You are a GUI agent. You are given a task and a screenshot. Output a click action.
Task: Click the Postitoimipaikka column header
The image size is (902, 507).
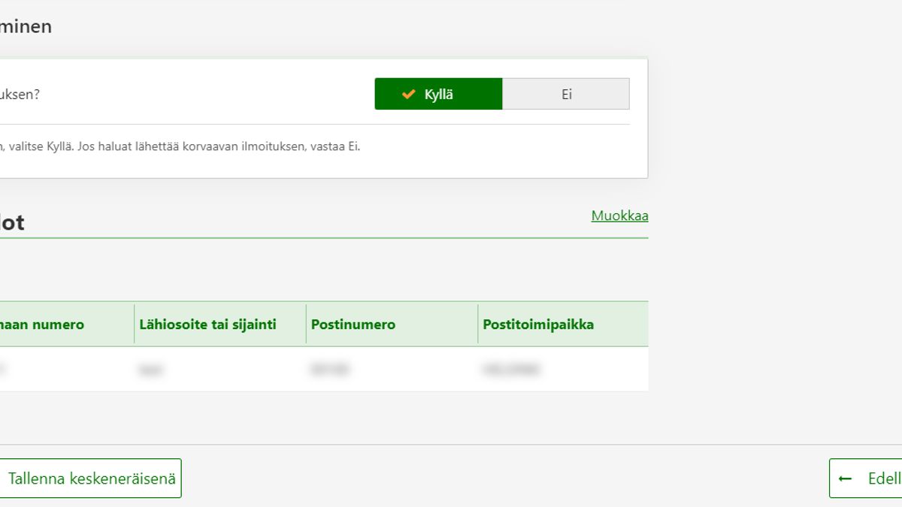538,324
